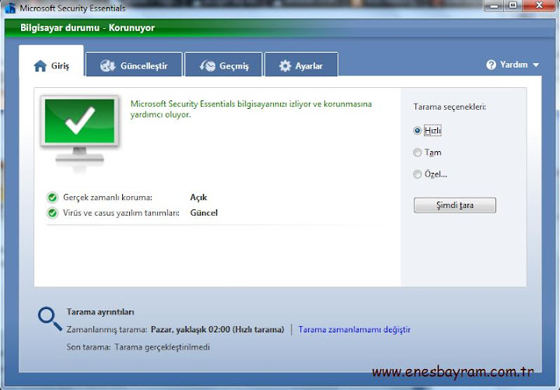Click the 'Zamanlanmış tarama:' label

(x=107, y=329)
